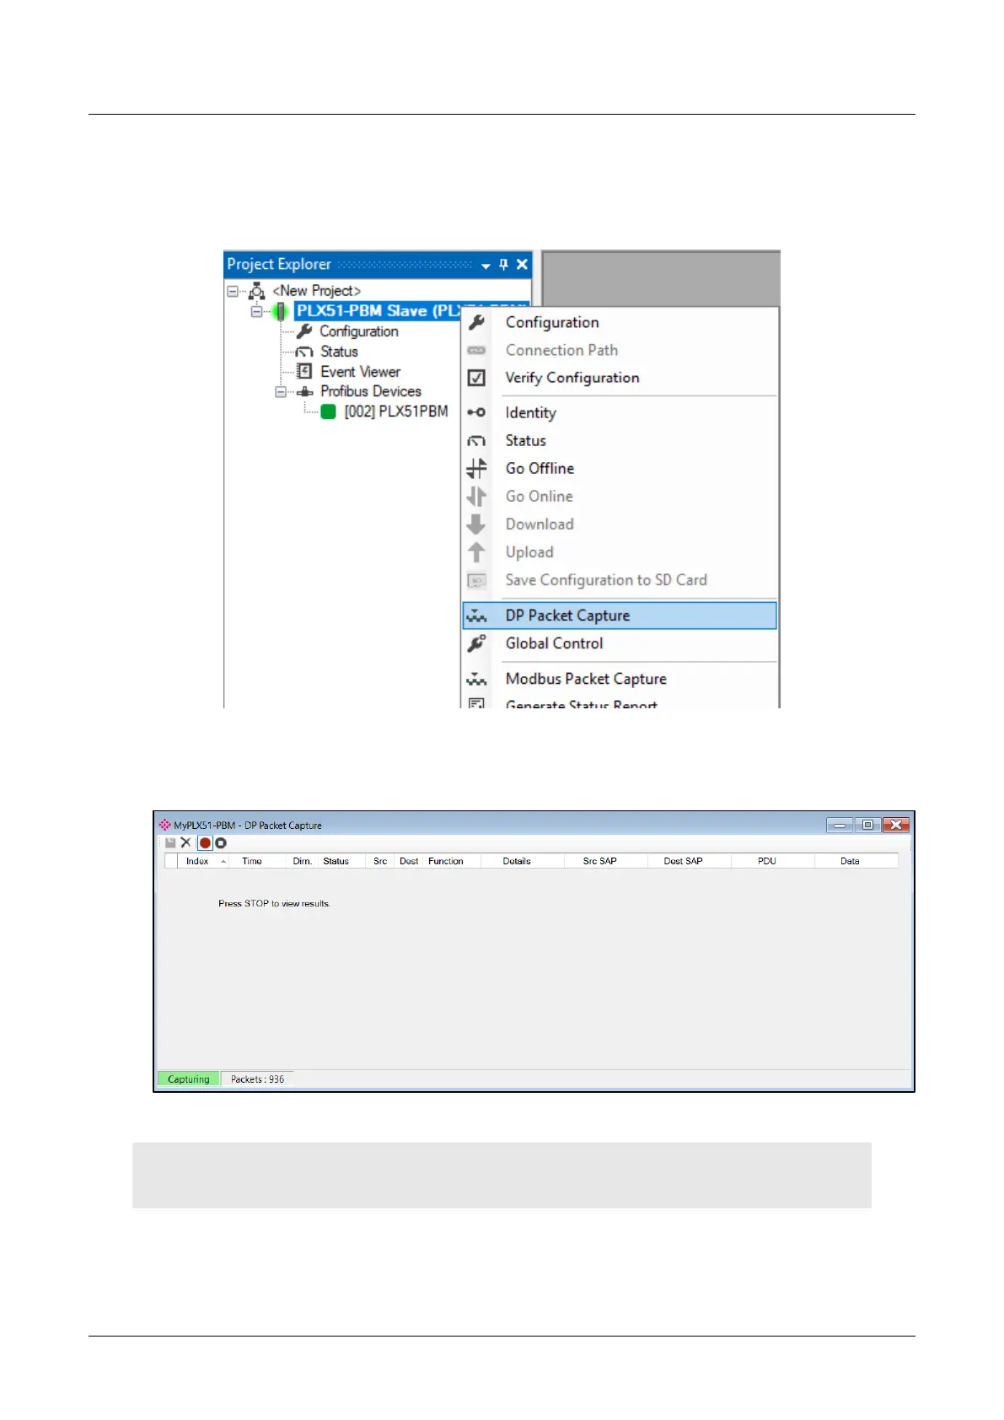Viewport: 1004px width, 1420px height.
Task: Maximize the DP Packet Capture window
Action: (x=867, y=825)
